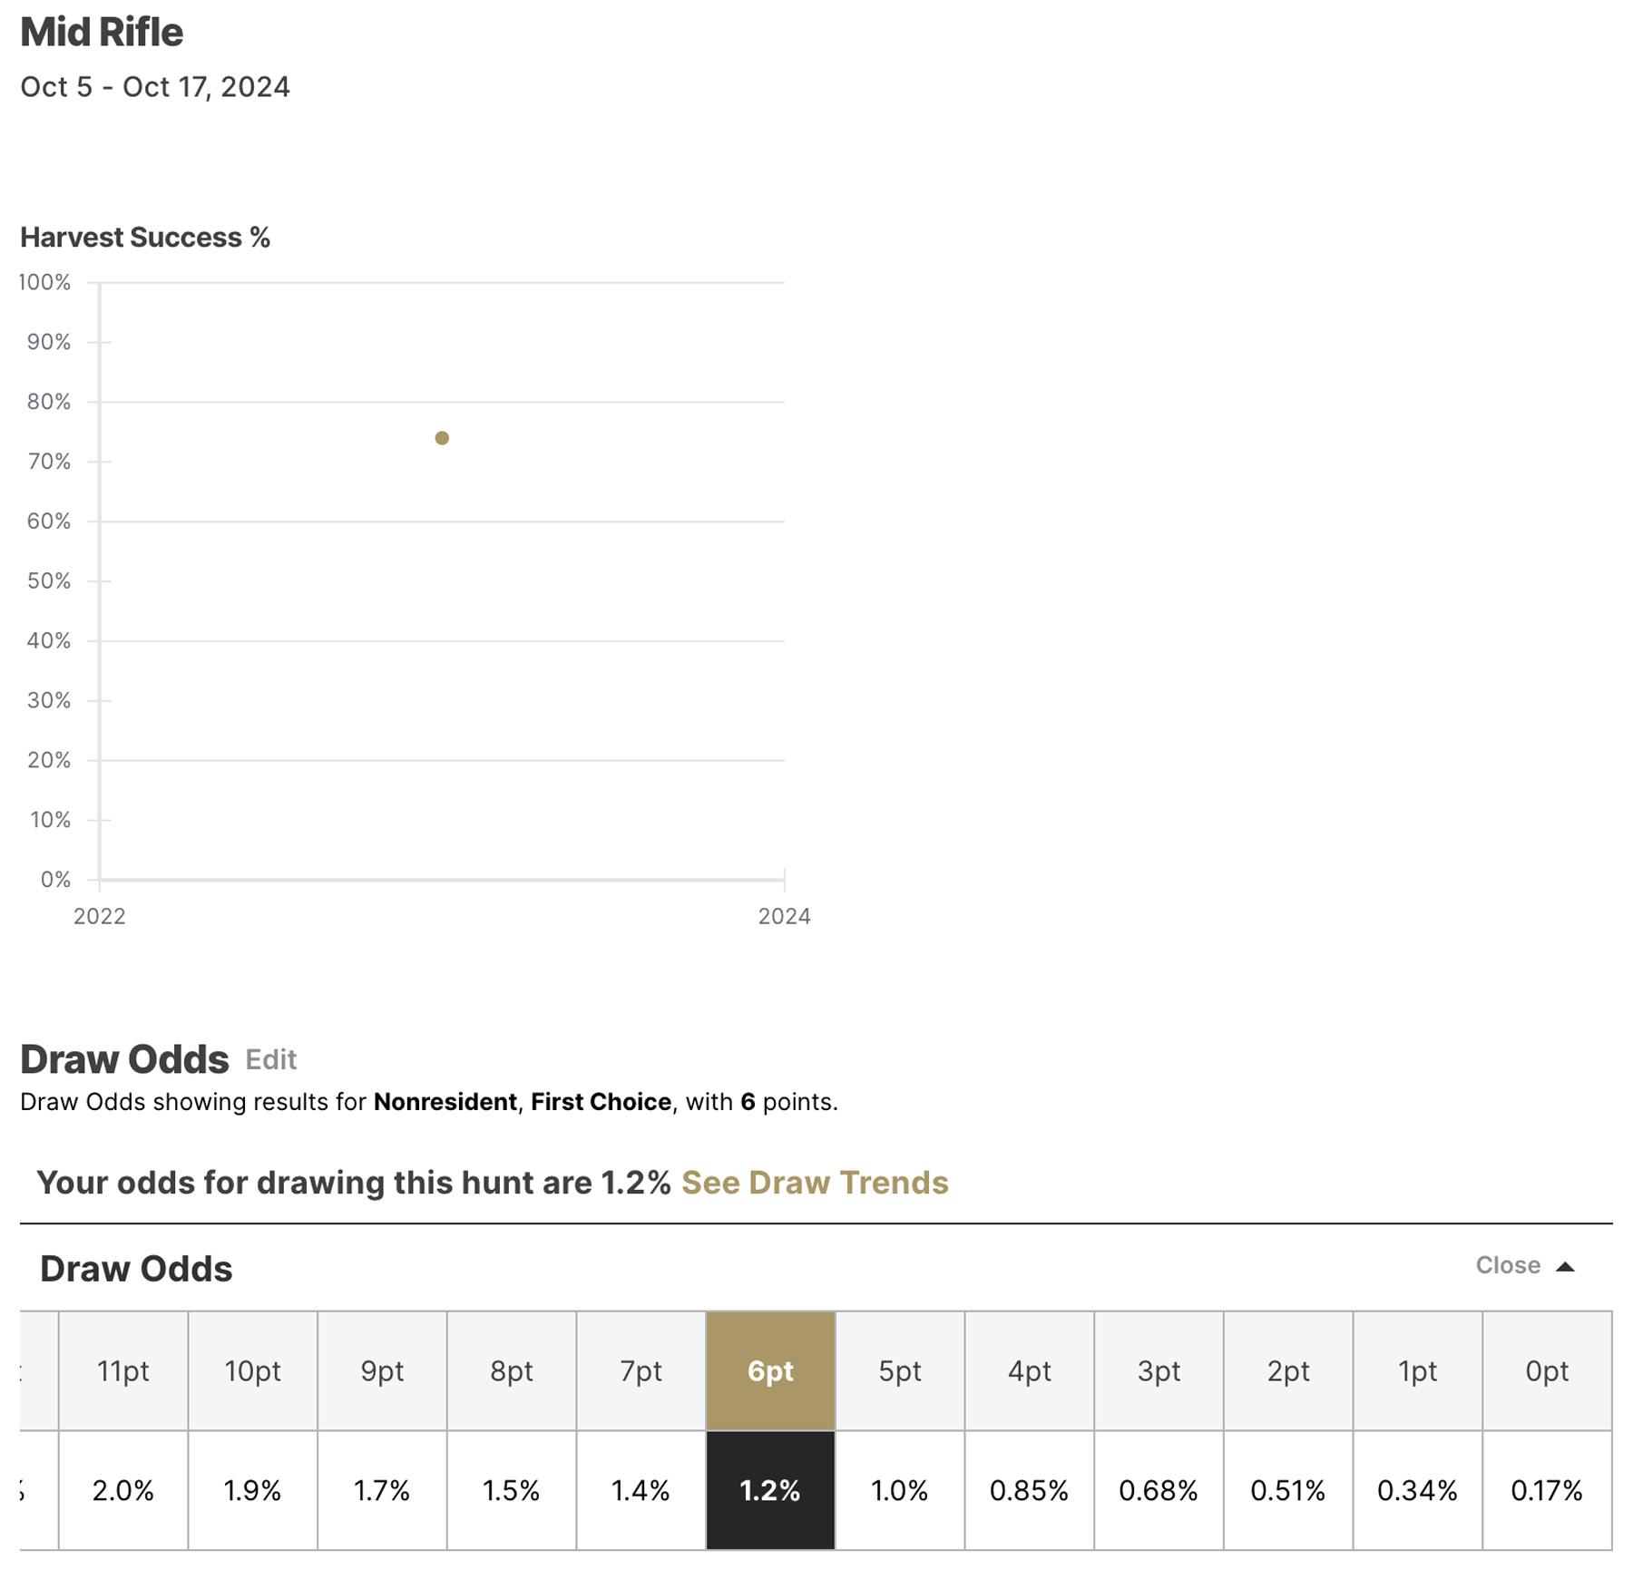Open the Edit option next to Draw Odds
Screen dimensions: 1633x1579
tap(270, 1060)
